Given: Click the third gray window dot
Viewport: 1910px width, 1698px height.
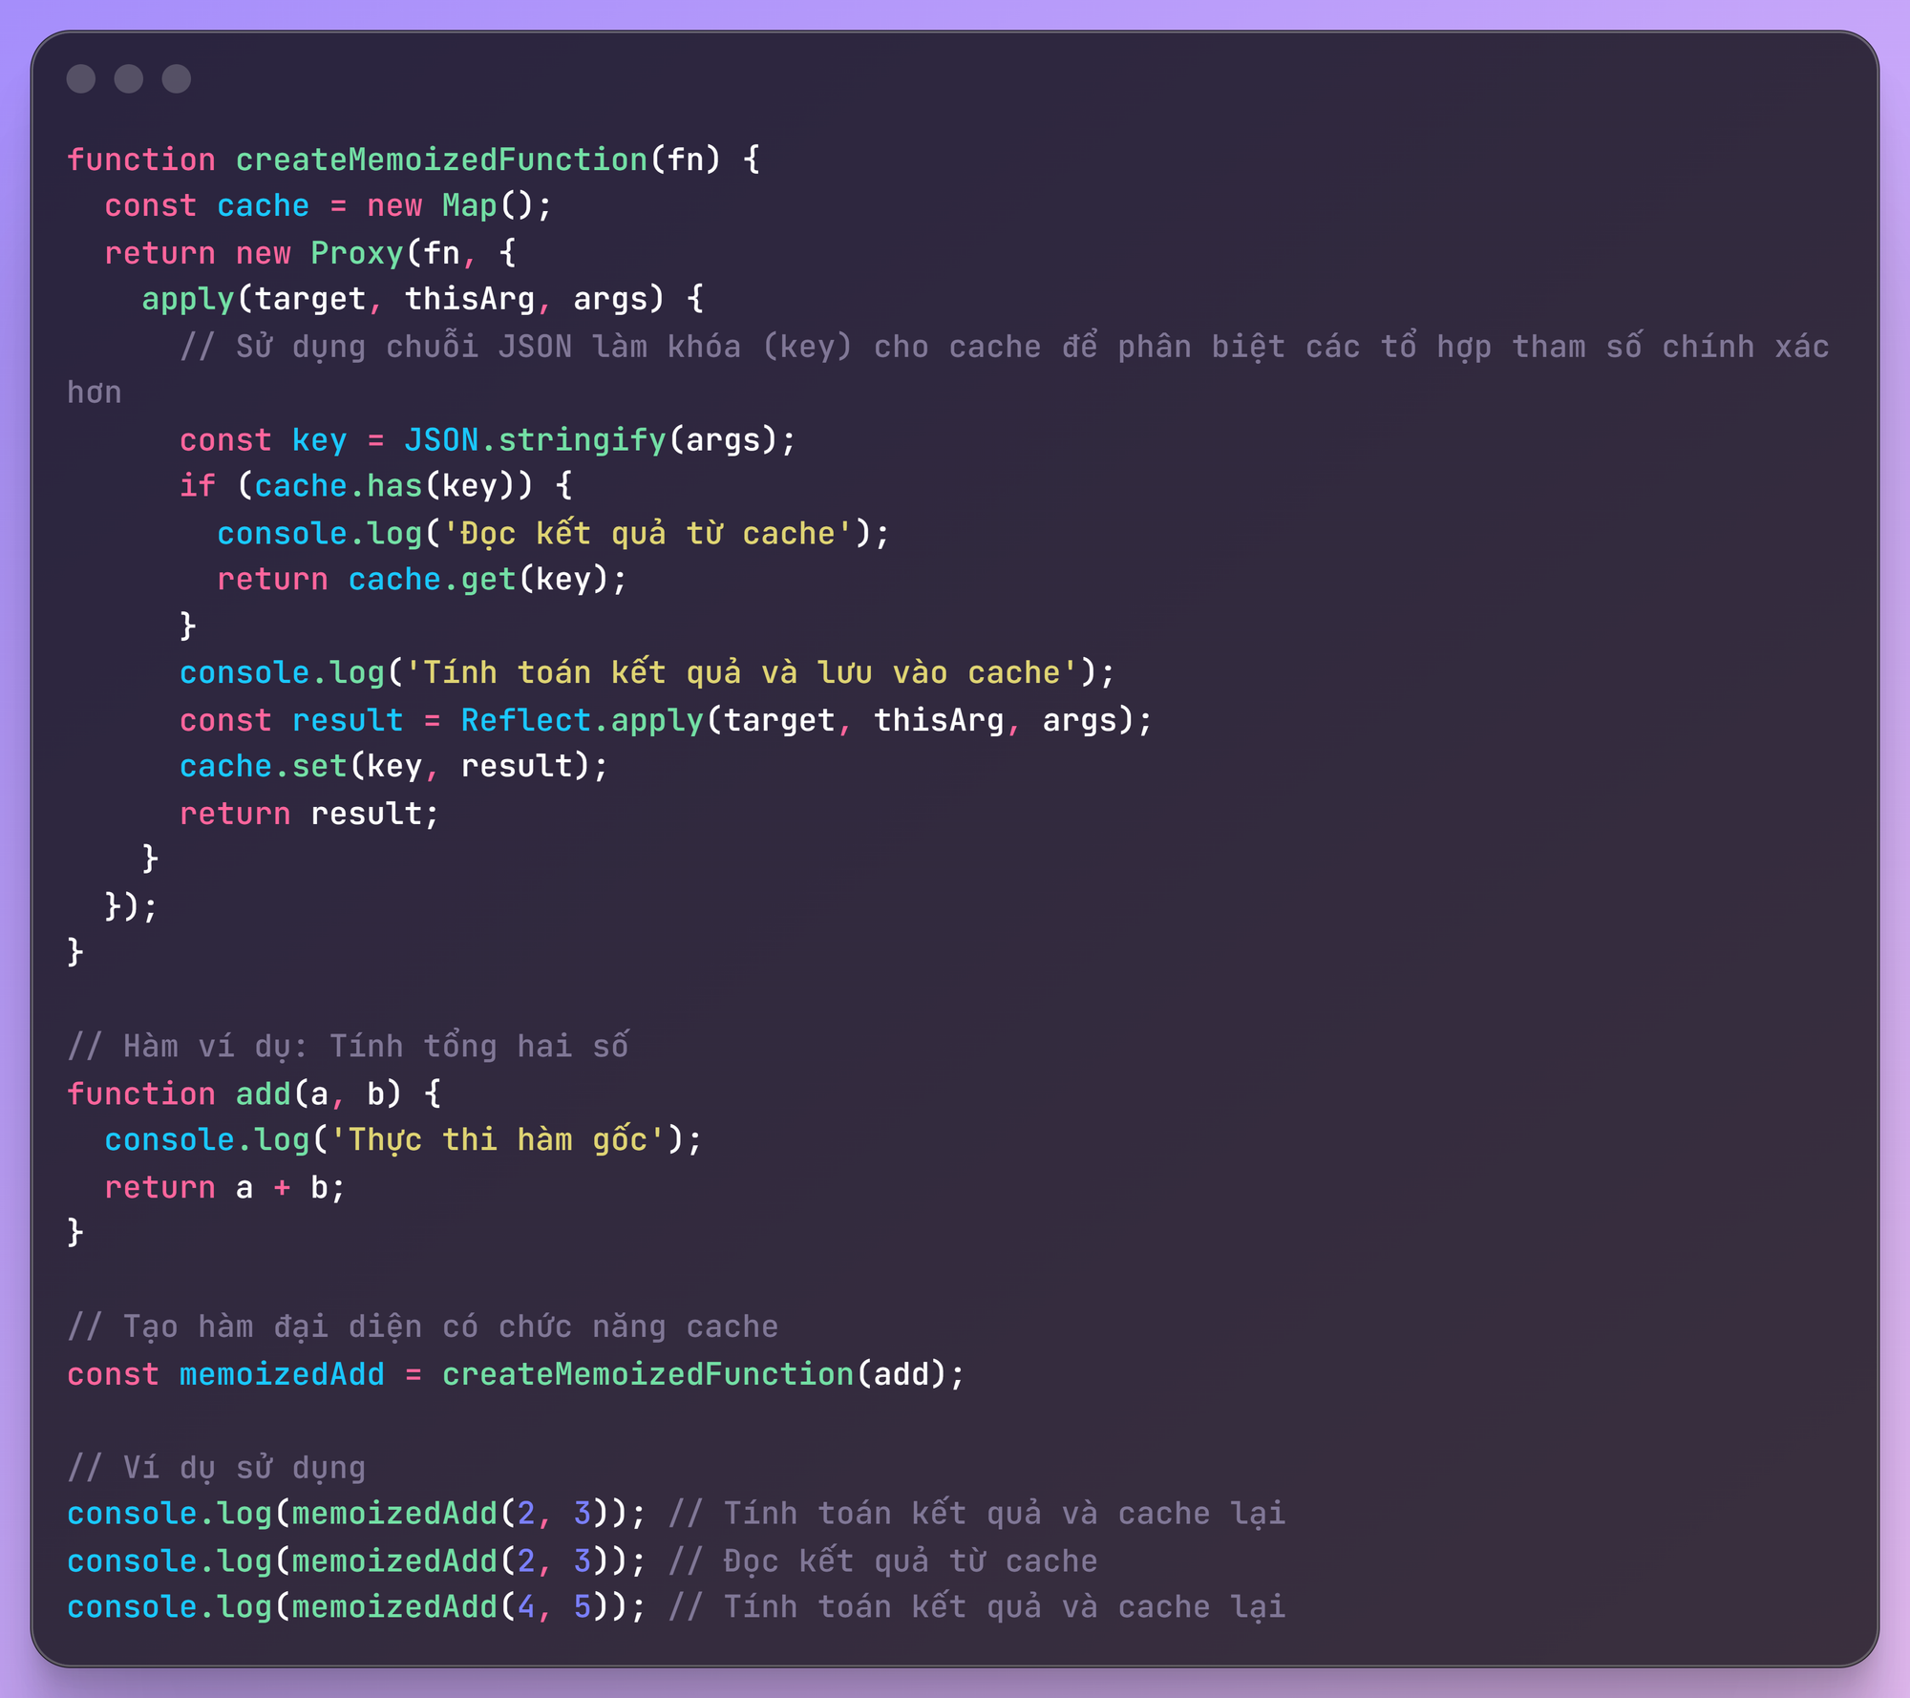Looking at the screenshot, I should click(x=177, y=78).
